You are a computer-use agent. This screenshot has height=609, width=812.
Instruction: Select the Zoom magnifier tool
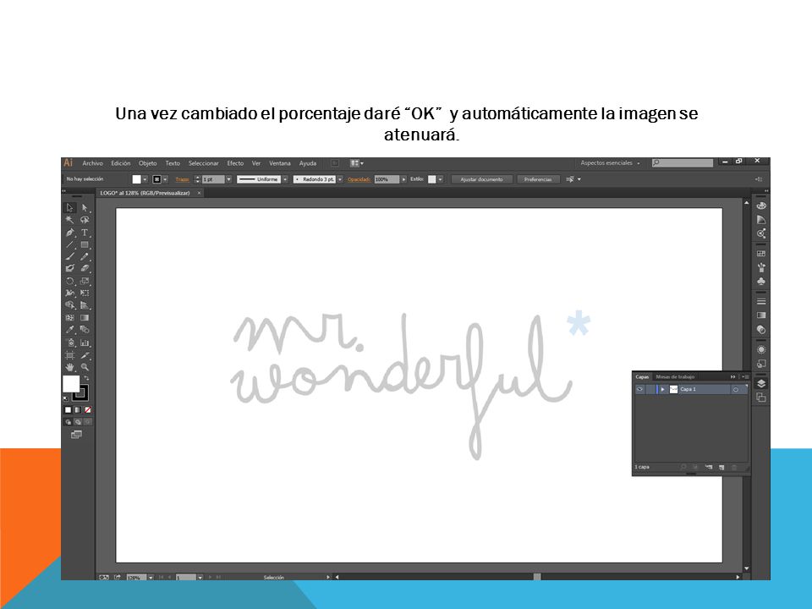pos(85,367)
